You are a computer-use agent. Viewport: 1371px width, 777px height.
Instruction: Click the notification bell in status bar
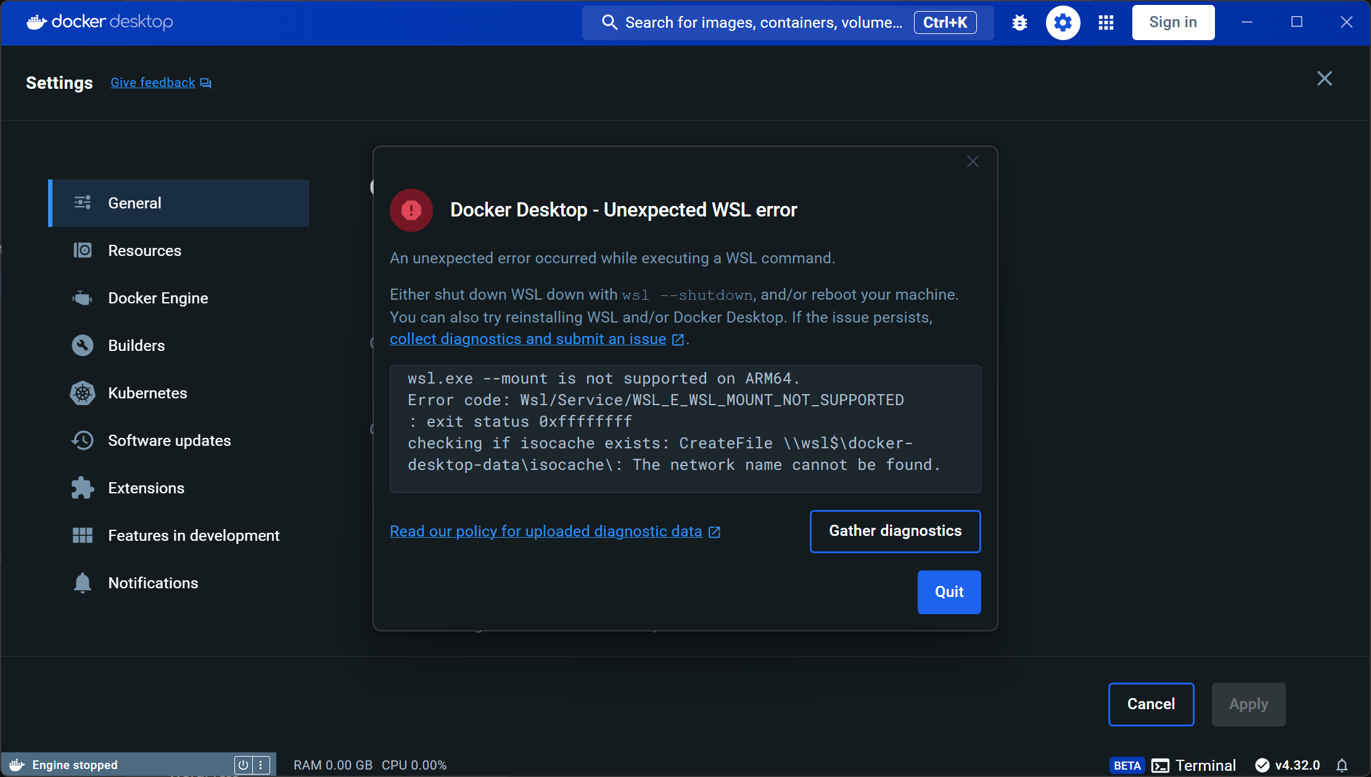point(1341,765)
